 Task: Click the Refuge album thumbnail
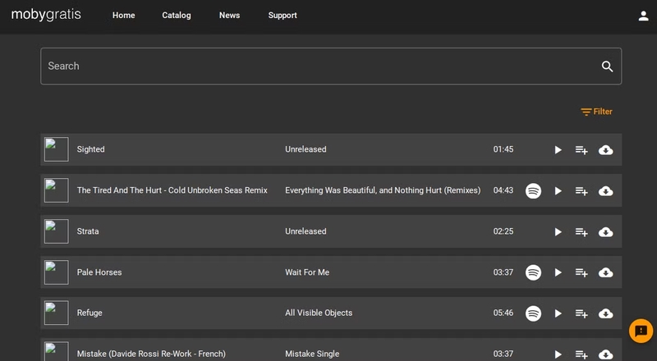pyautogui.click(x=57, y=313)
